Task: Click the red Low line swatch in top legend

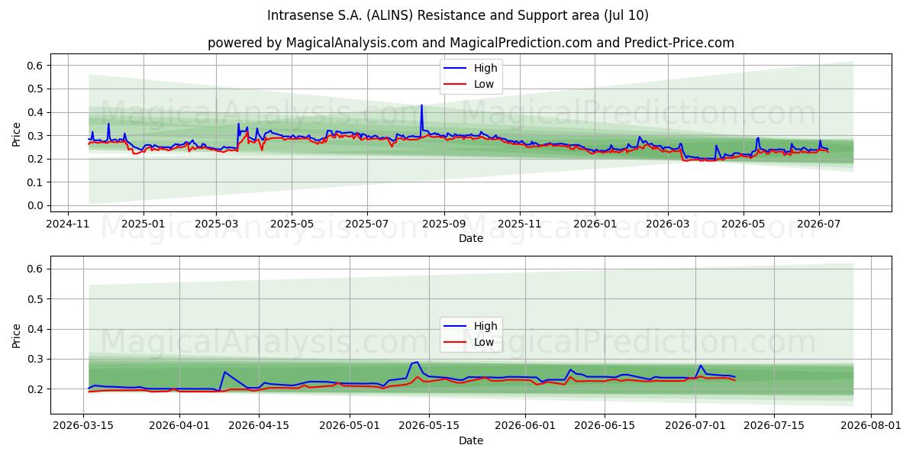Action: coord(456,85)
